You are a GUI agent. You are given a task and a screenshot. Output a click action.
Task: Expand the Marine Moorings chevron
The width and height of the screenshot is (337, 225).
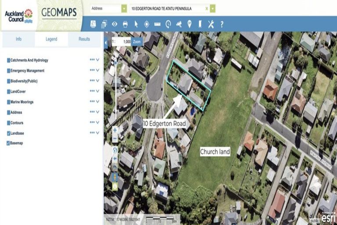click(x=97, y=102)
